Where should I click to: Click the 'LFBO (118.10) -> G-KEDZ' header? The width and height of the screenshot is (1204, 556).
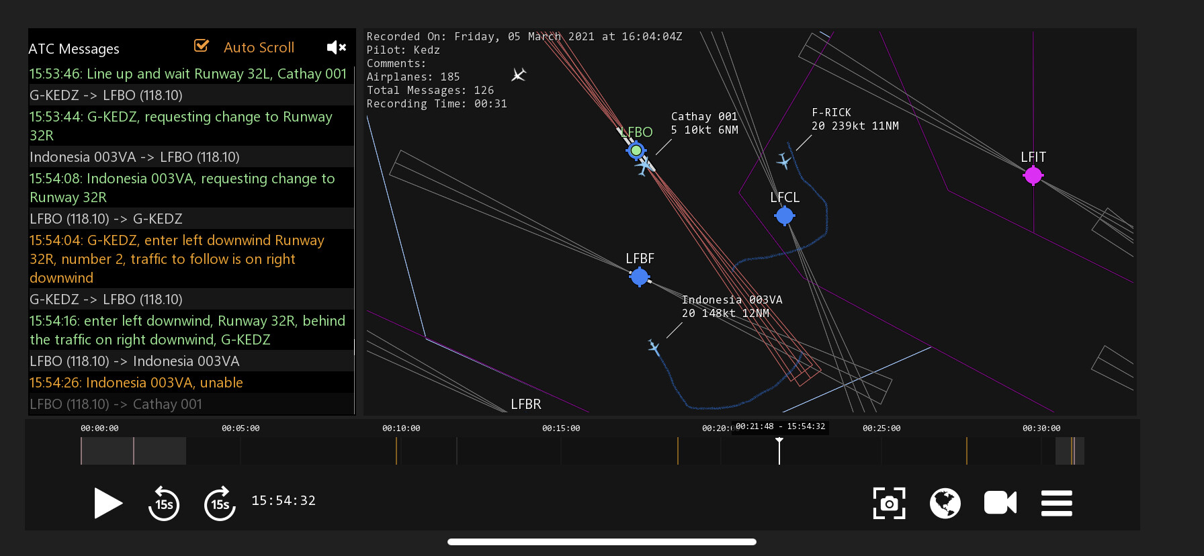(x=191, y=219)
